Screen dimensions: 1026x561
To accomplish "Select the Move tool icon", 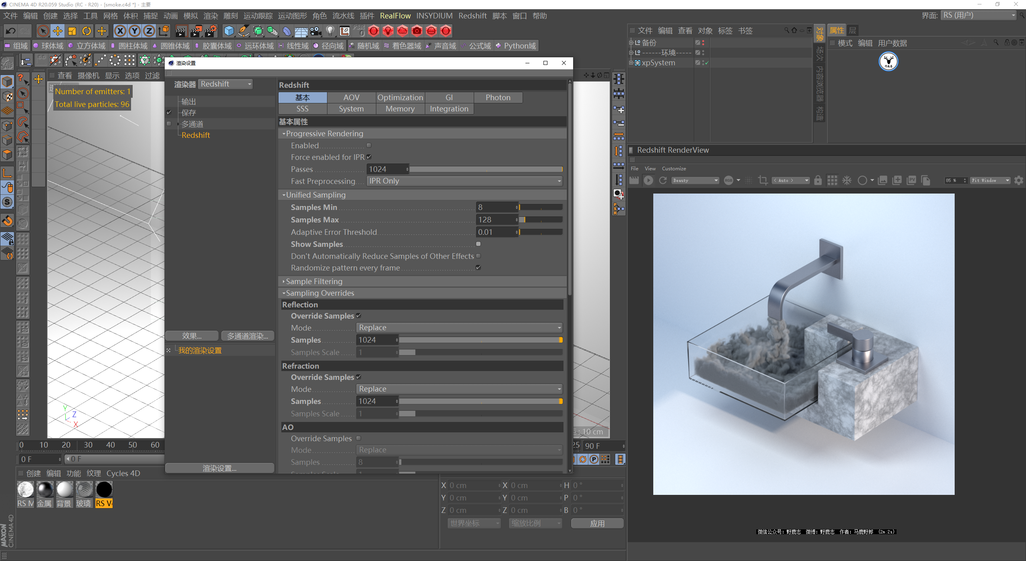I will click(58, 31).
